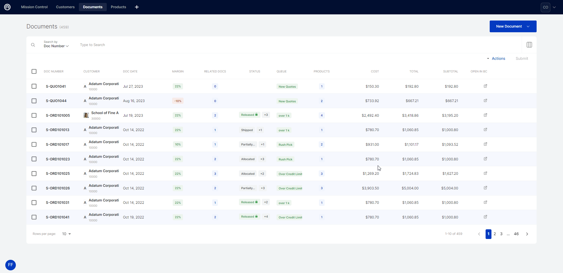
Task: Open S-ORD101041 in BC via external link icon
Action: (x=485, y=217)
